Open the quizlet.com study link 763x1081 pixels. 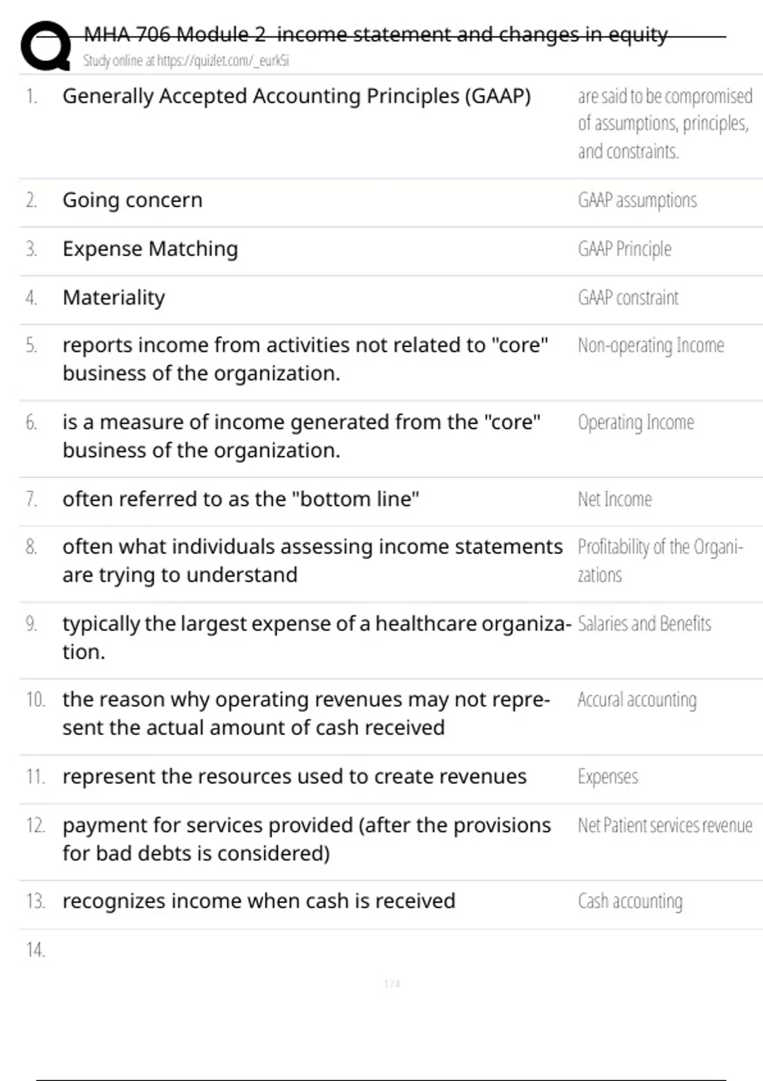(x=186, y=61)
